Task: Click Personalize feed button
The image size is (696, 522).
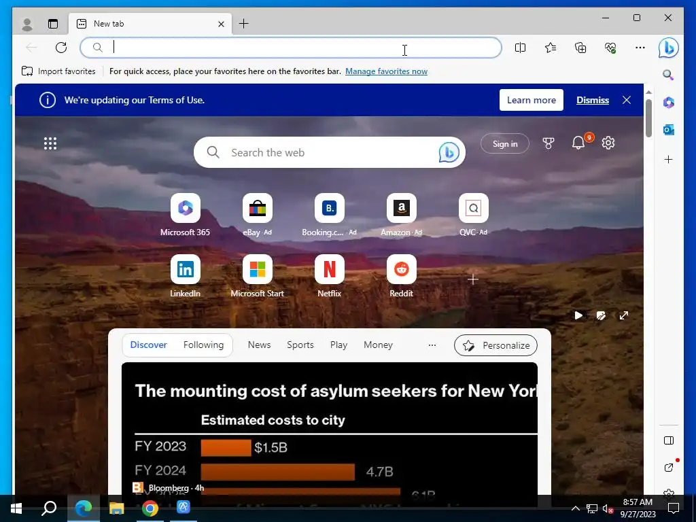Action: [x=495, y=345]
